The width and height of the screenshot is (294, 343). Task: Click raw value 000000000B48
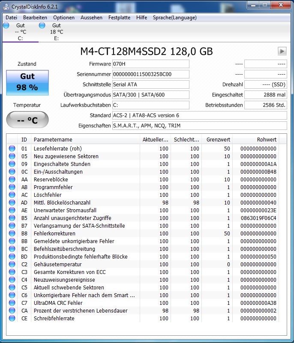pos(258,171)
